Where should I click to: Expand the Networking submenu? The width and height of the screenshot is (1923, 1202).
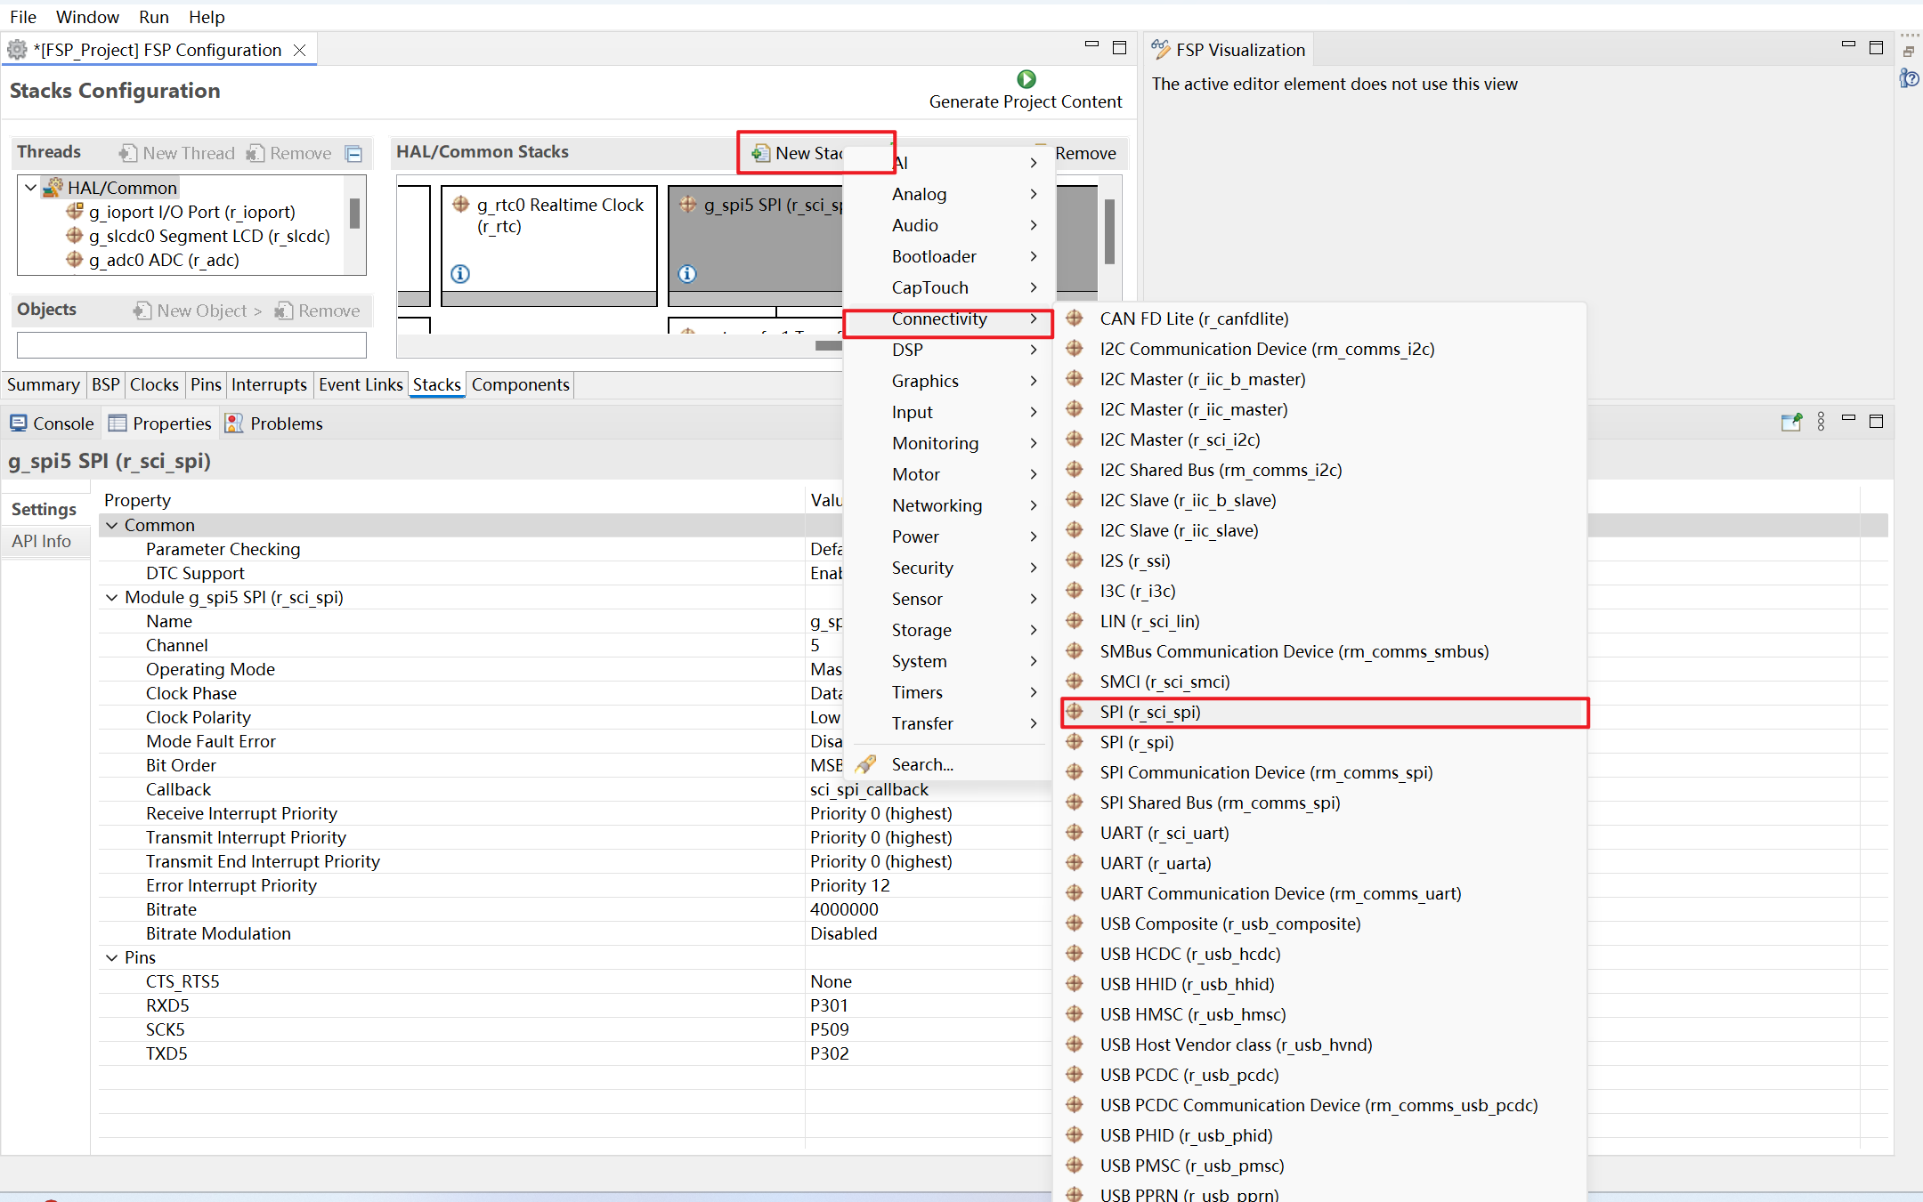pyautogui.click(x=949, y=505)
